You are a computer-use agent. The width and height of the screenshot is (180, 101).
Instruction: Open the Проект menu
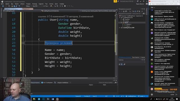(17, 4)
